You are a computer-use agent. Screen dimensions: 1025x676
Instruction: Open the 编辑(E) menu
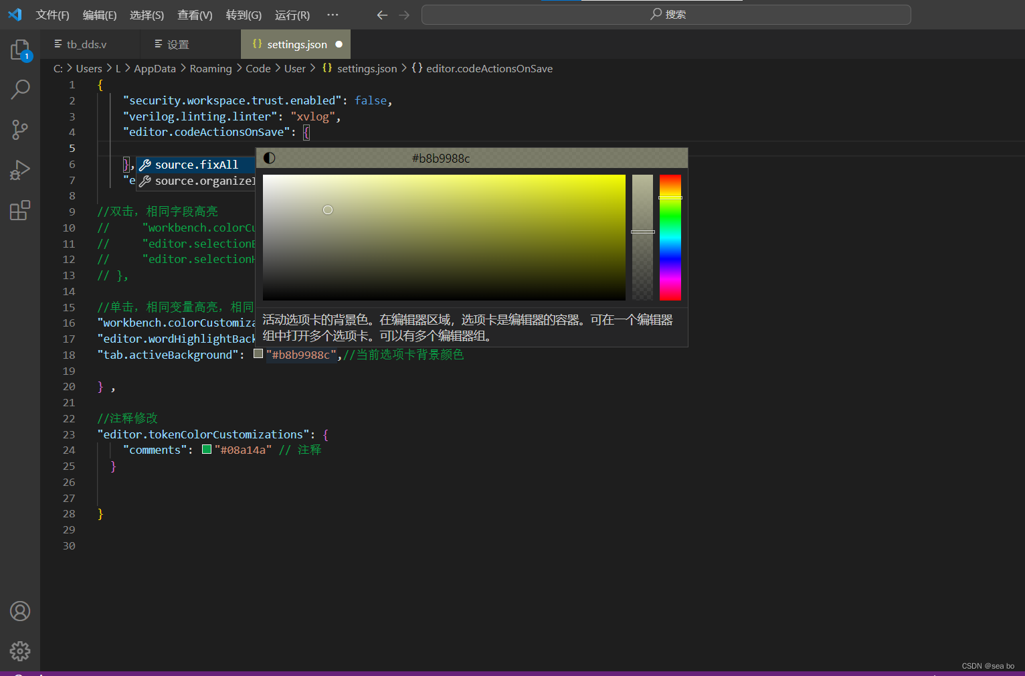[x=100, y=15]
